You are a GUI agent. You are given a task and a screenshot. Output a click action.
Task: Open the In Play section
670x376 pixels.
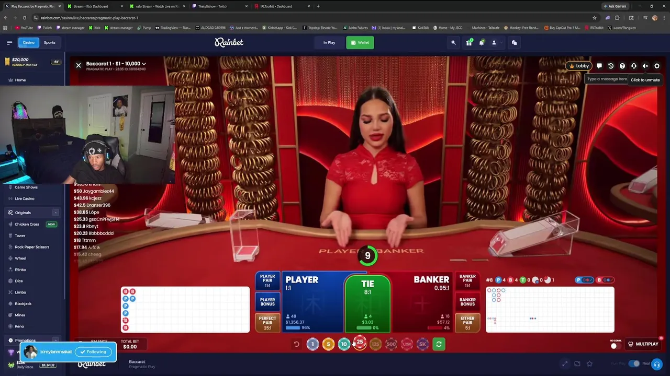(x=329, y=42)
